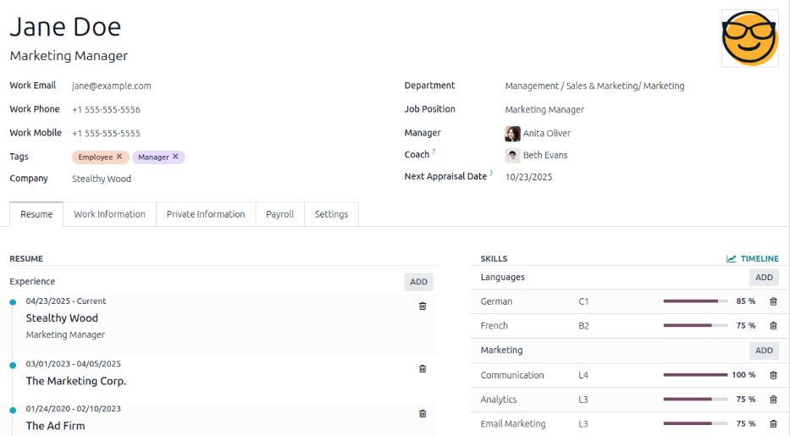Remove the Employee tag
Screen dimensions: 790x436
[x=120, y=157]
